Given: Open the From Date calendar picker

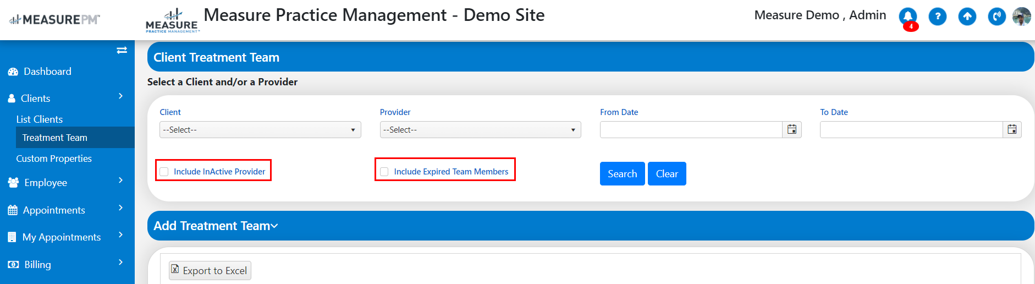Looking at the screenshot, I should (x=792, y=129).
